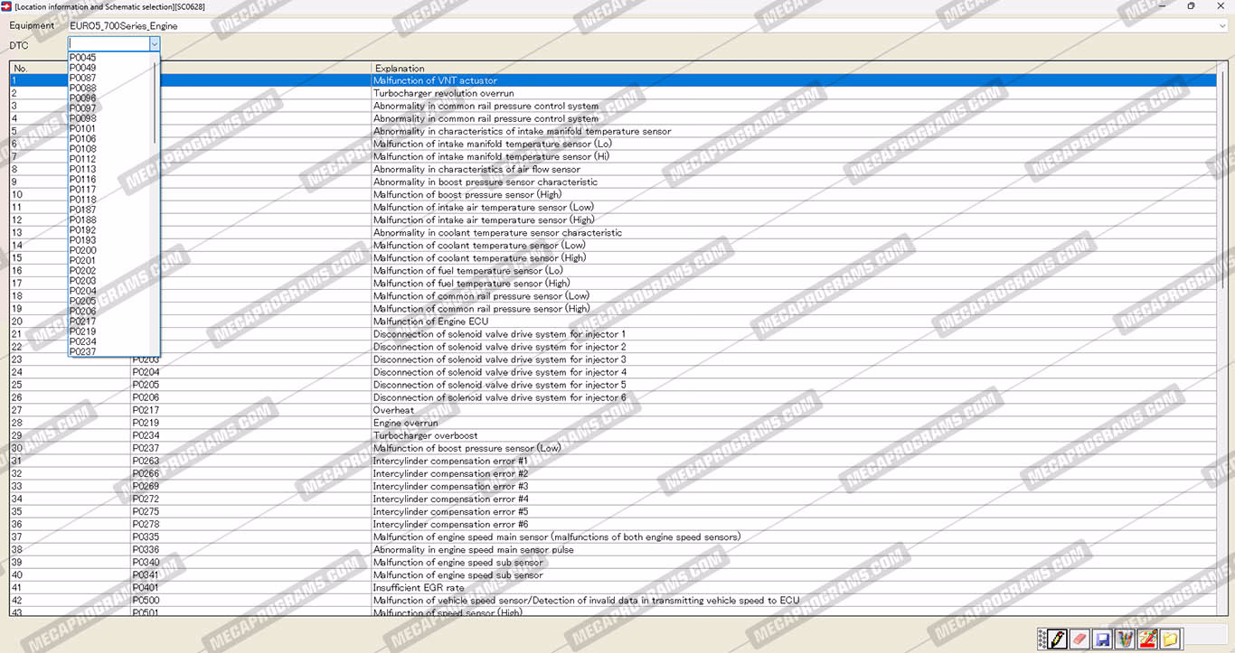
Task: Select the pencil tool in bottom toolbar
Action: click(x=1057, y=639)
